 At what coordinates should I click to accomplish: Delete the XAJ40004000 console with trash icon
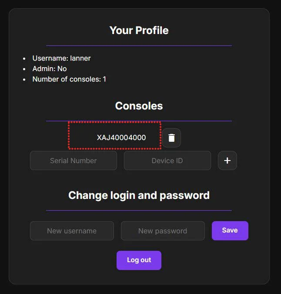click(x=171, y=138)
